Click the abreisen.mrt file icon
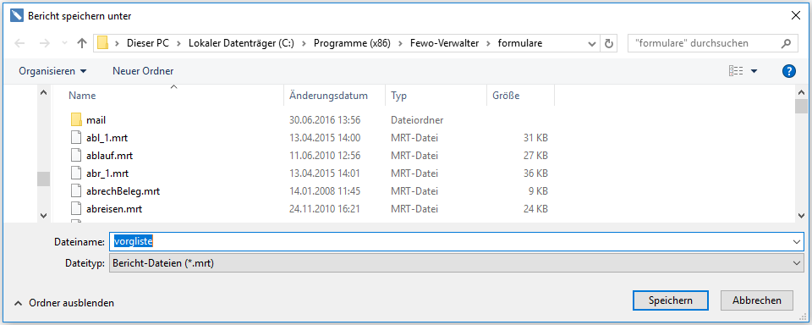 (x=76, y=209)
